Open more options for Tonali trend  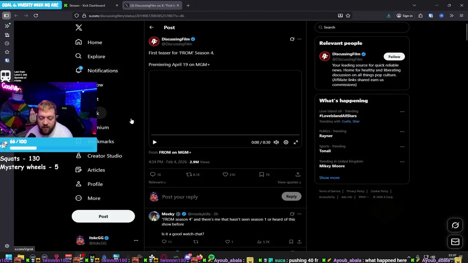pos(402,146)
